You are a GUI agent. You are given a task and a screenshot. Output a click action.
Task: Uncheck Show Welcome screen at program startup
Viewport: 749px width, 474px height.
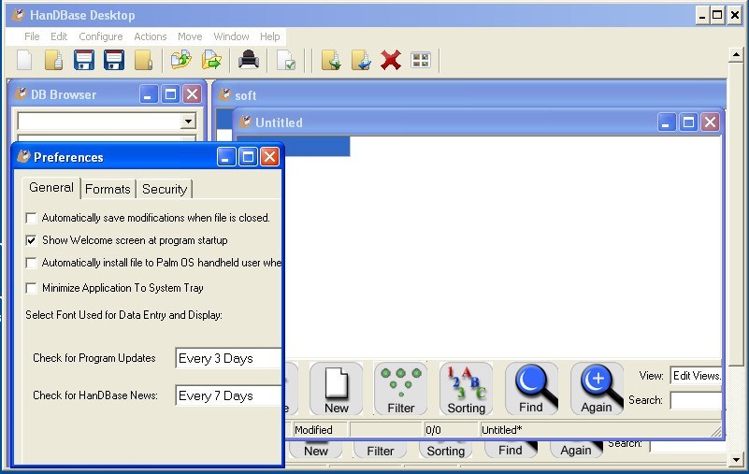pos(31,240)
